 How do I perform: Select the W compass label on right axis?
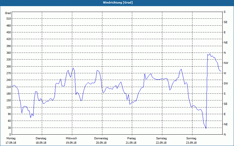pyautogui.click(x=225, y=73)
